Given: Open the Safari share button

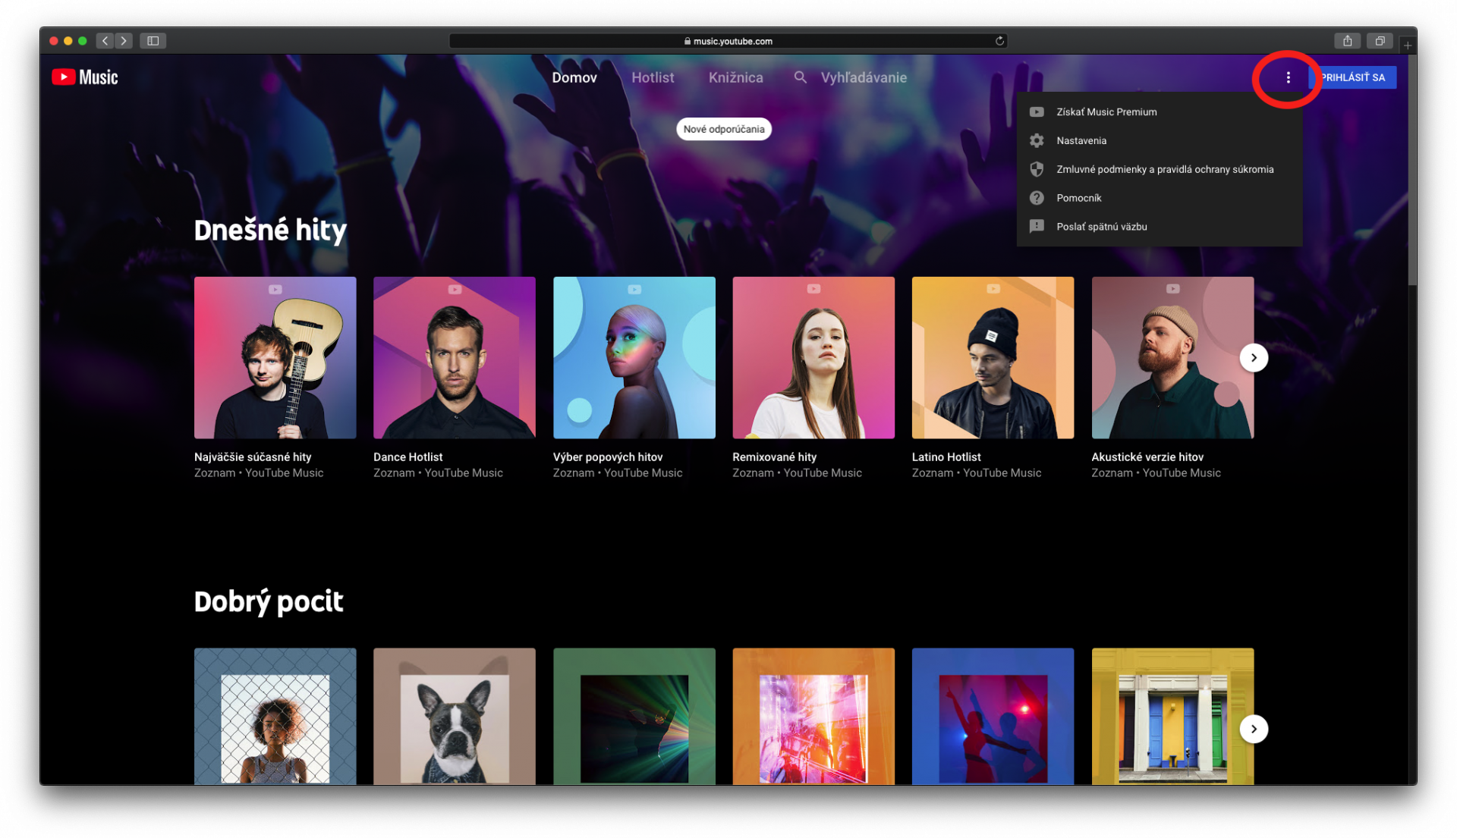Looking at the screenshot, I should click(1348, 41).
